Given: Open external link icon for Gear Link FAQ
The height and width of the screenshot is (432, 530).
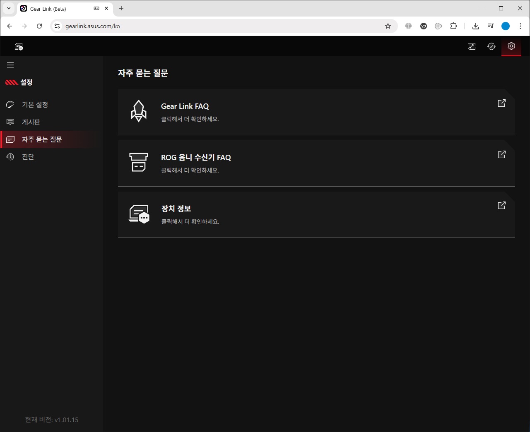Looking at the screenshot, I should (x=501, y=103).
